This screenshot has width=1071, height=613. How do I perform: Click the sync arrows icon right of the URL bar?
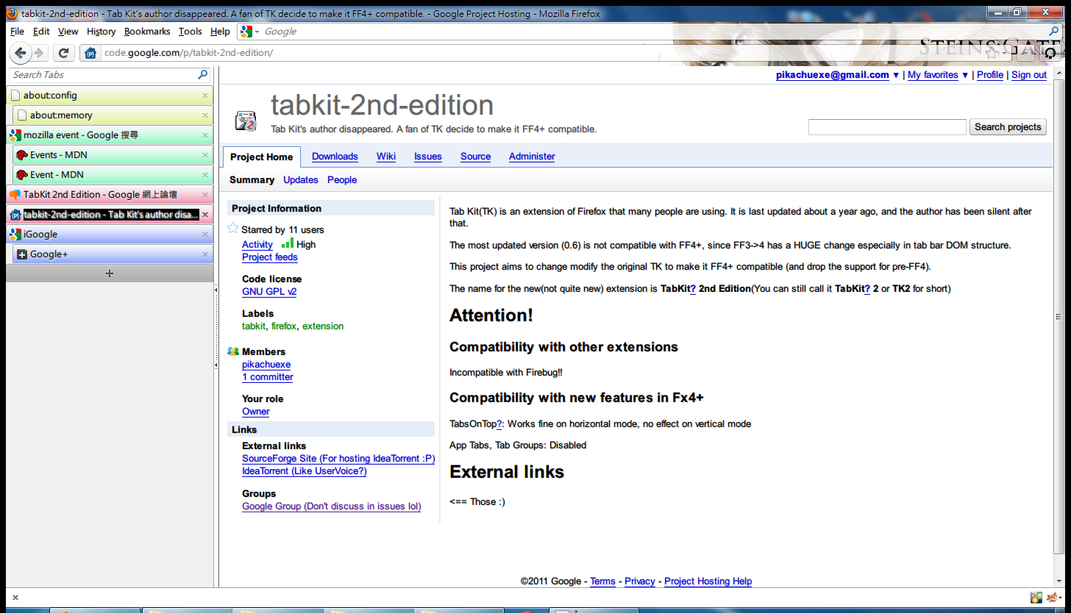pos(1050,53)
